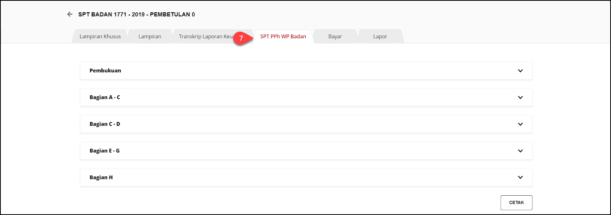Viewport: 611px width, 215px height.
Task: Click the Bagian E - G section title
Action: [104, 151]
